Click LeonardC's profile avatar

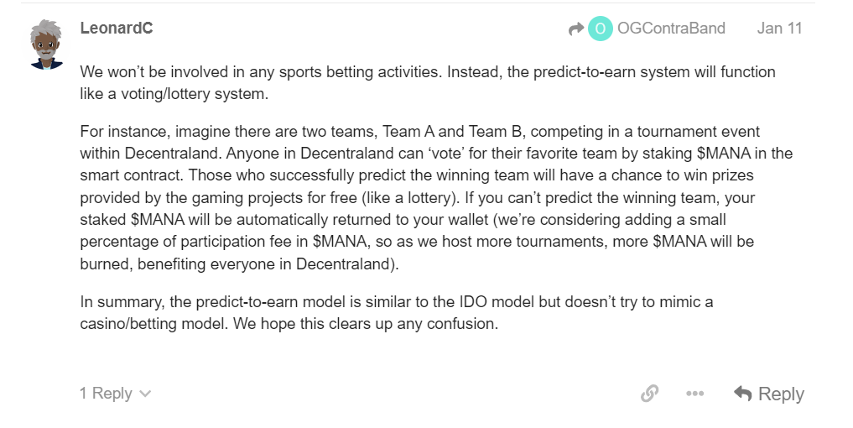tap(45, 45)
